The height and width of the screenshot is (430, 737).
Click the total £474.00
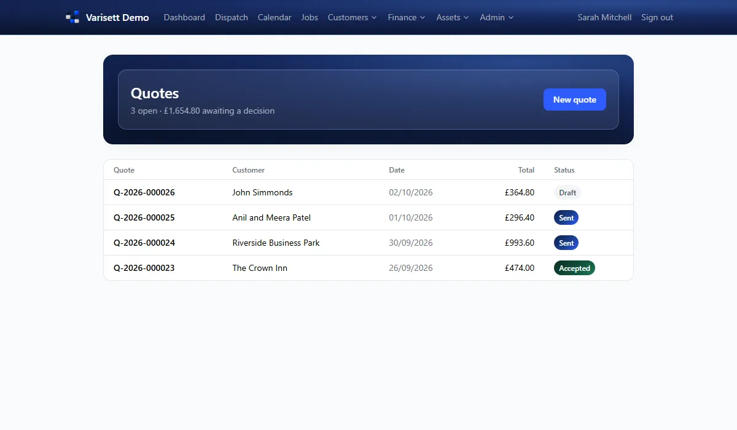click(520, 268)
